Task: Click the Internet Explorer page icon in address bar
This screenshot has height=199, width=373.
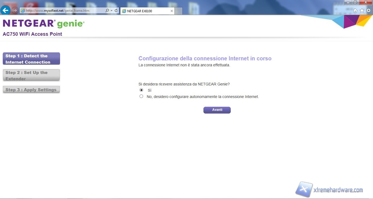Action: coord(23,11)
